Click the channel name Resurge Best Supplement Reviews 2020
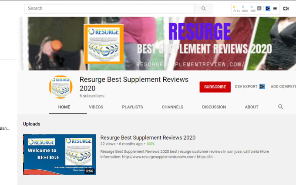 [x=134, y=84]
